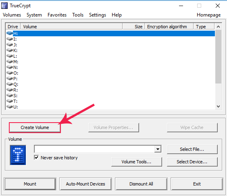227x196 pixels.
Task: Open Volume Tools... button
Action: [137, 162]
